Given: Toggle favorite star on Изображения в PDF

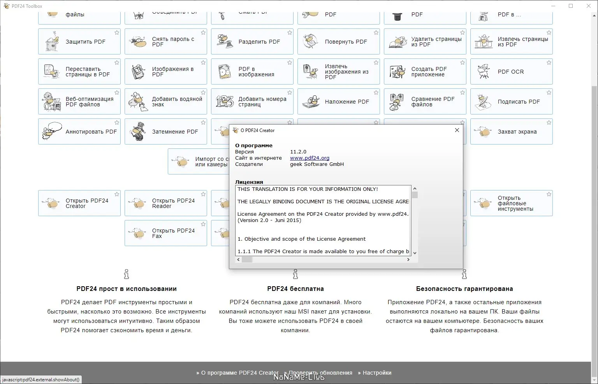Looking at the screenshot, I should [203, 63].
